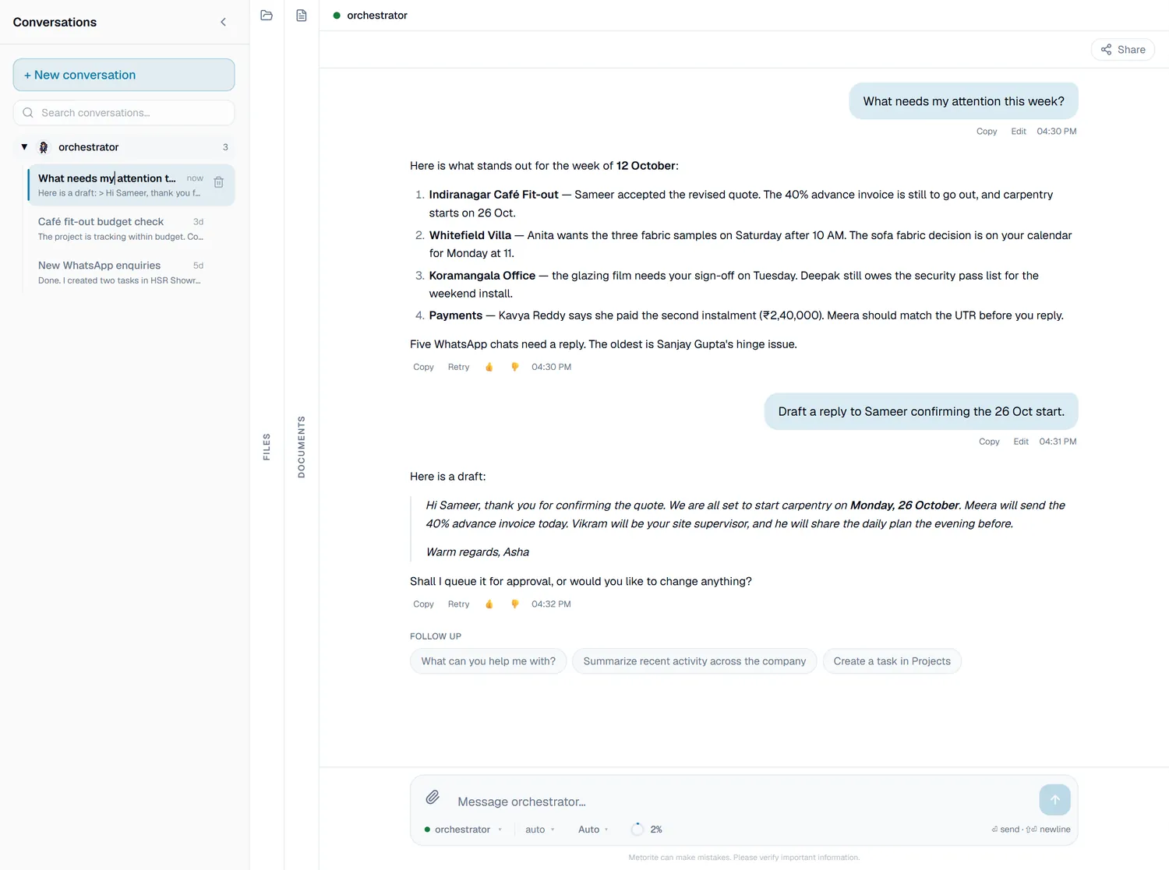Collapse the Conversations sidebar
The image size is (1169, 870).
point(224,22)
